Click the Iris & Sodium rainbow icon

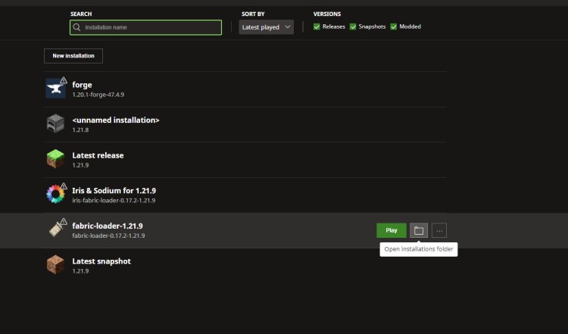[x=56, y=195]
